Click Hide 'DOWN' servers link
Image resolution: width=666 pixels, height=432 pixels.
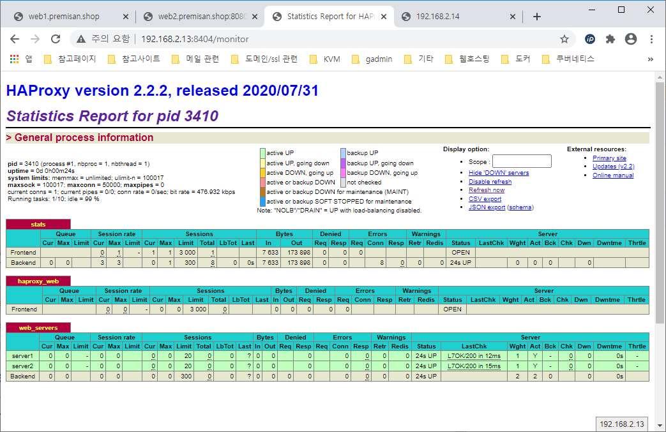[499, 173]
